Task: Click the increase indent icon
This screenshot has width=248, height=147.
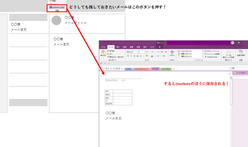Action: tap(162, 52)
